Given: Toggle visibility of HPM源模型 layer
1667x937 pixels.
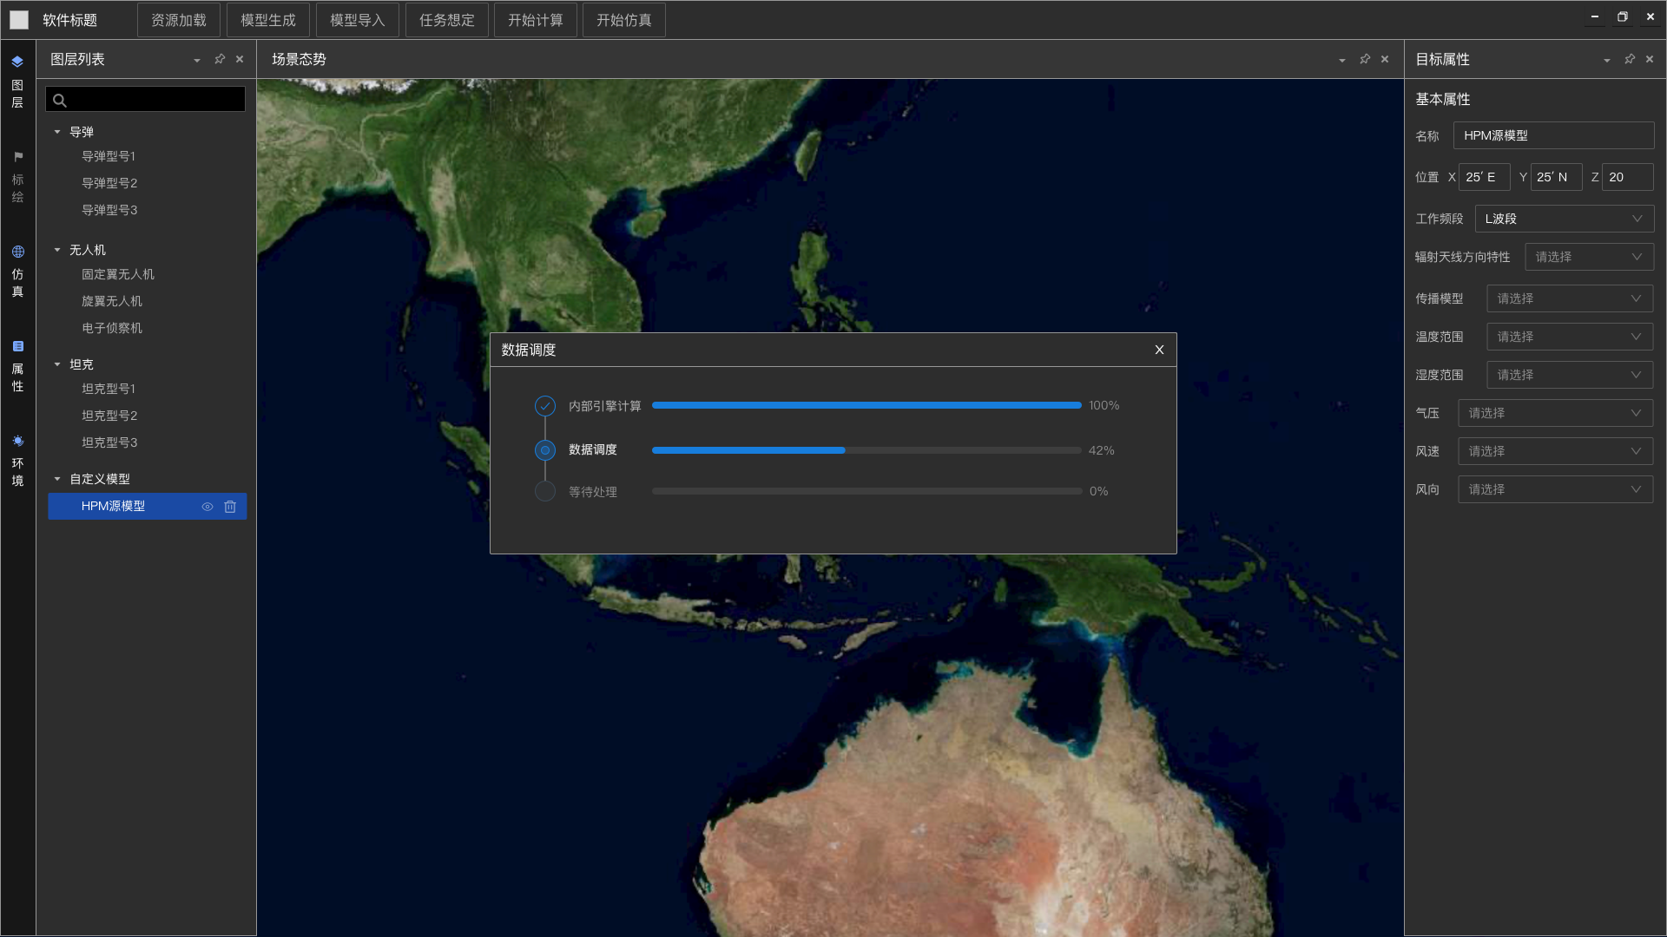Looking at the screenshot, I should (208, 507).
